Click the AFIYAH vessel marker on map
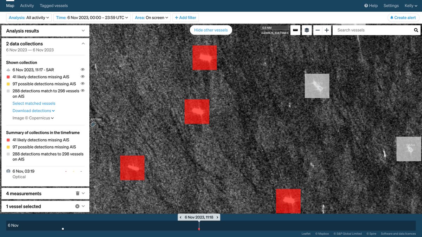Image resolution: width=422 pixels, height=237 pixels. click(x=93, y=124)
